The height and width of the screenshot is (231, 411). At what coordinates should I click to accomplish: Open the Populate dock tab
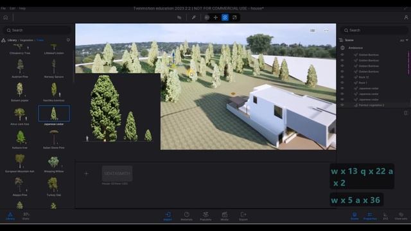pos(205,216)
